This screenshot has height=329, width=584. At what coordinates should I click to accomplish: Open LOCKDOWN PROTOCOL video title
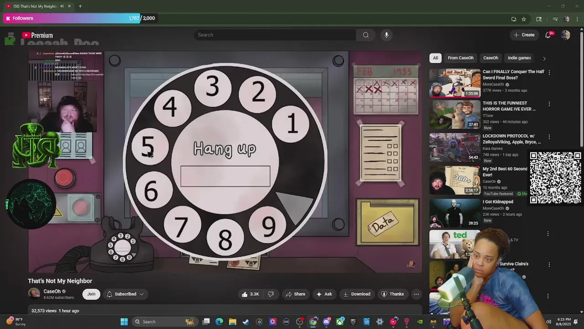coord(511,139)
